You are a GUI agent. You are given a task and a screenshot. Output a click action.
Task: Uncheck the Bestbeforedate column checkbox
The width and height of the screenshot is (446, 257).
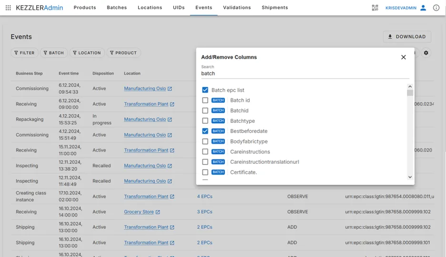click(205, 131)
